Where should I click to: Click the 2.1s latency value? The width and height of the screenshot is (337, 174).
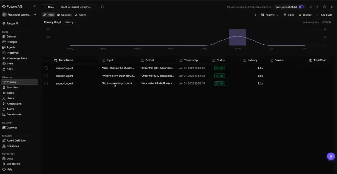pos(260,83)
